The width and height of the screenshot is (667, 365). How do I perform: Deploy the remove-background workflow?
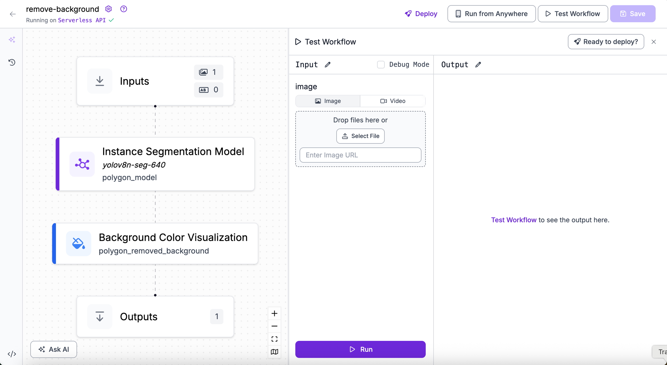pos(421,14)
